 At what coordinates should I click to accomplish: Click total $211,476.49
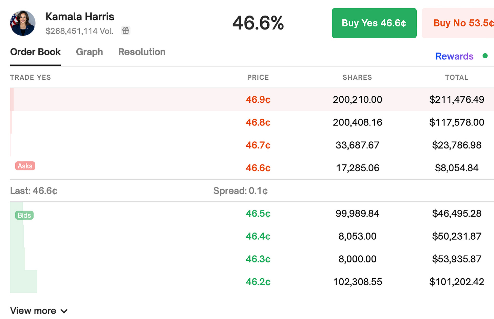pos(457,100)
